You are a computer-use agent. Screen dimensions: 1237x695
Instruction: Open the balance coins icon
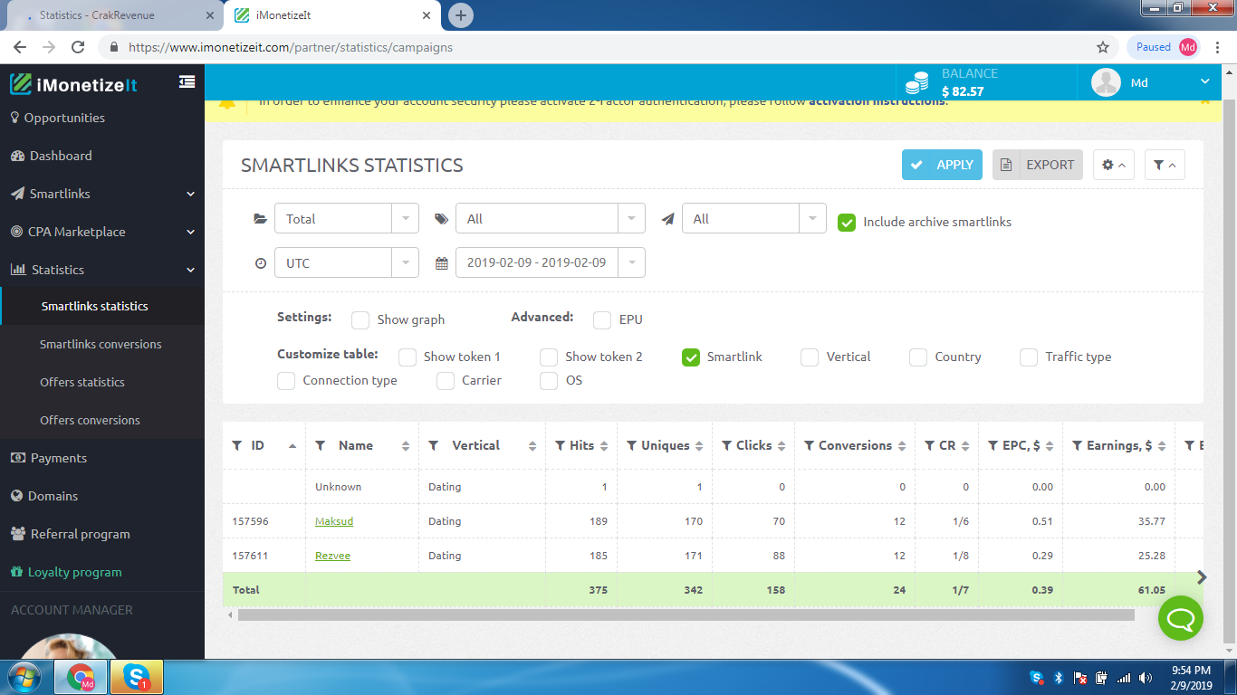[917, 82]
